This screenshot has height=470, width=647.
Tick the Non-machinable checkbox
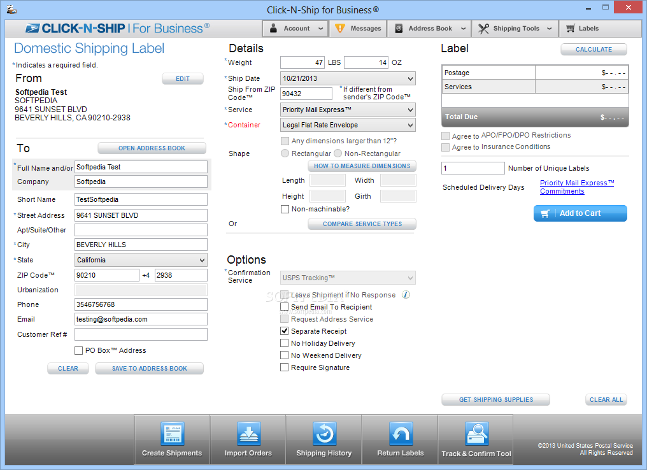click(x=285, y=210)
